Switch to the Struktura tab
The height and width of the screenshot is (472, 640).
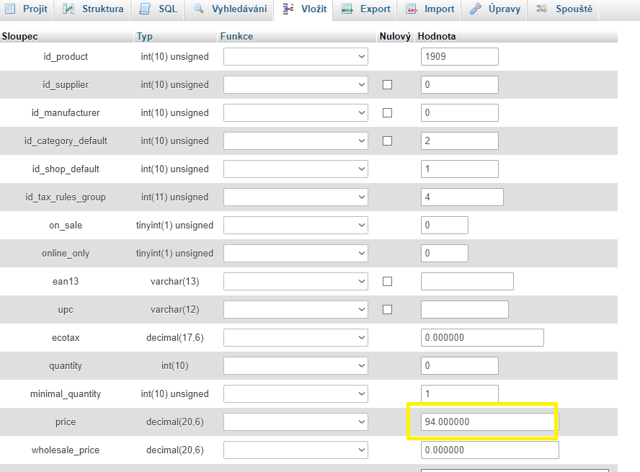pos(93,9)
